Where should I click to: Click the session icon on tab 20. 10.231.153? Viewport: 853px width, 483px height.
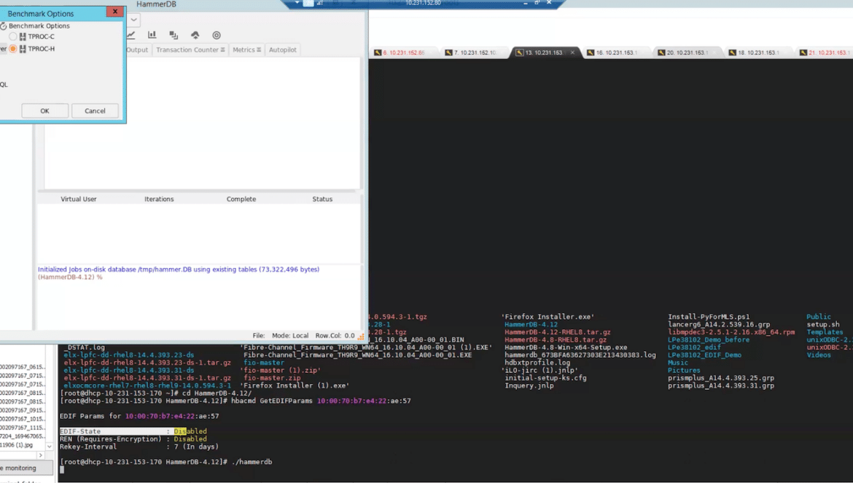point(661,52)
